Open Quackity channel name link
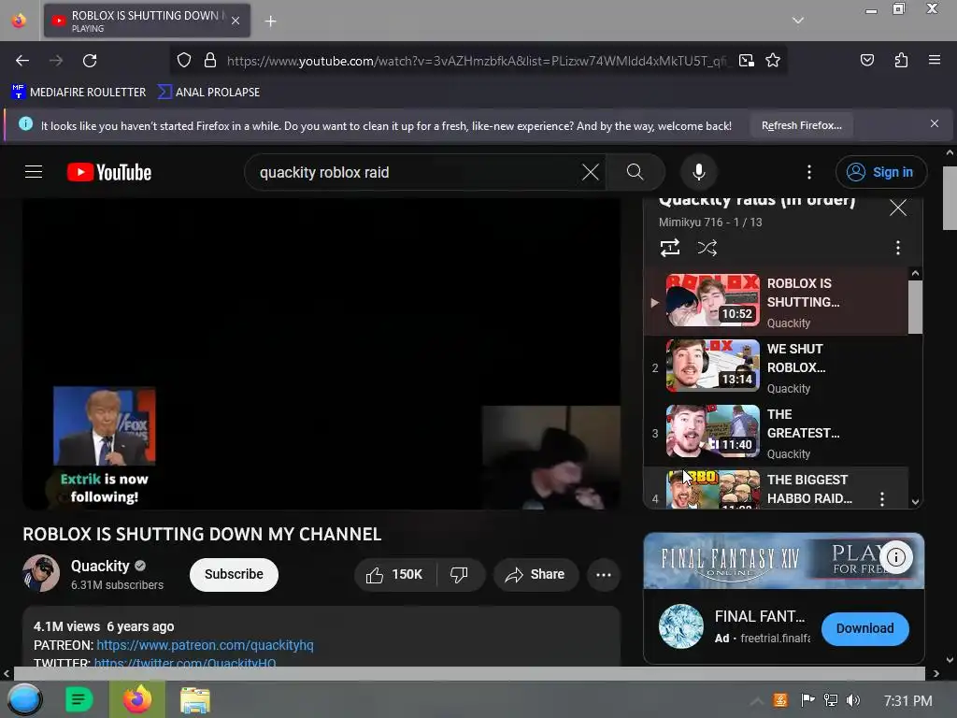The image size is (957, 718). click(100, 566)
